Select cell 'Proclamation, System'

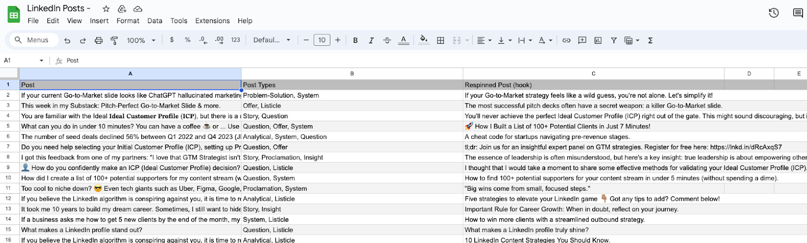tap(352, 188)
